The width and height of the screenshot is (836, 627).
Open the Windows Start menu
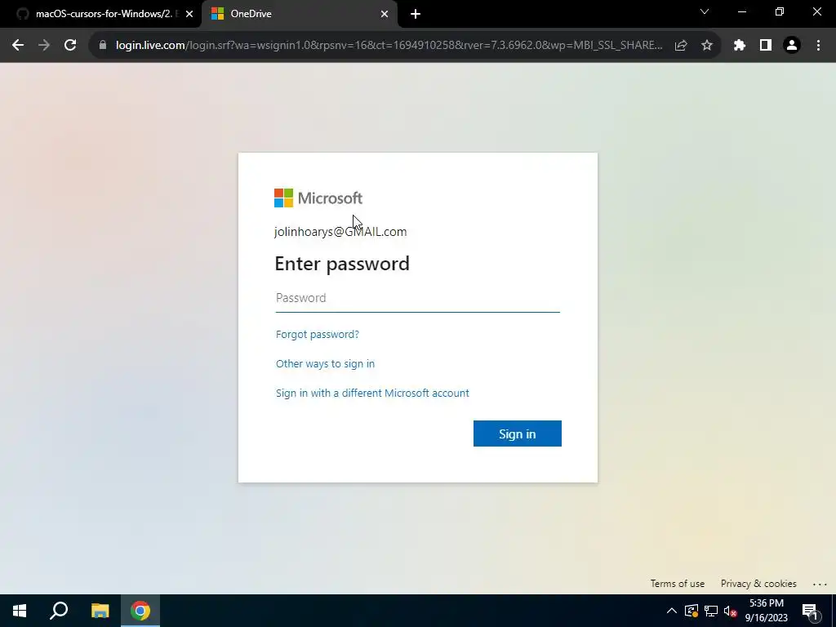20,611
